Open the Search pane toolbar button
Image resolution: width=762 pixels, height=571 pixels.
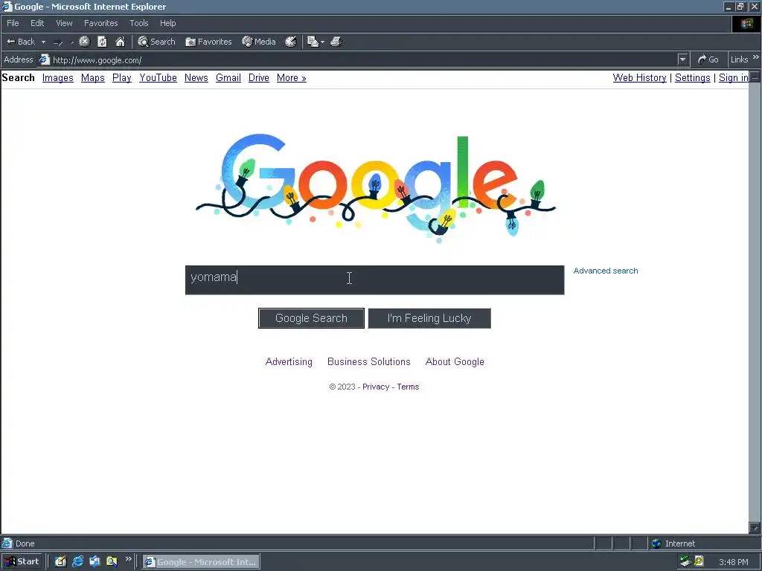tap(156, 42)
